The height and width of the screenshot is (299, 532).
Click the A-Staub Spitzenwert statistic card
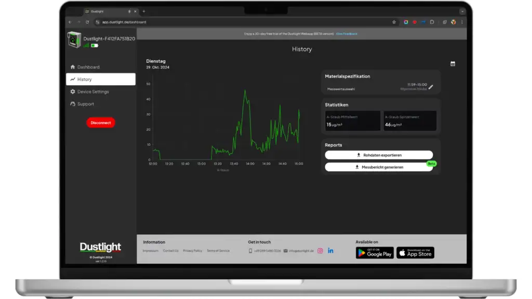click(410, 120)
